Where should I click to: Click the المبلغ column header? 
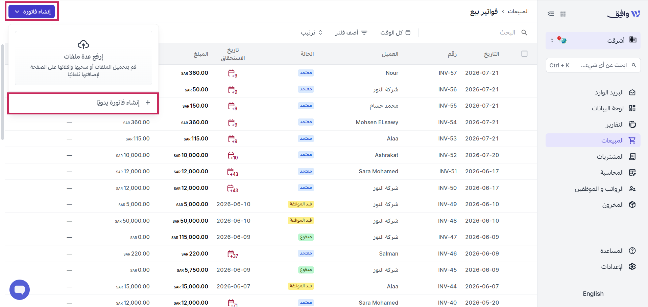coord(201,54)
